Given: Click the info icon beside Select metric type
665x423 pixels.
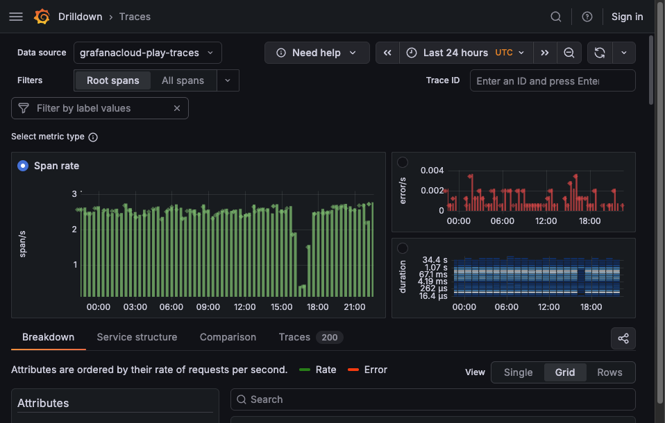Looking at the screenshot, I should click(x=93, y=137).
